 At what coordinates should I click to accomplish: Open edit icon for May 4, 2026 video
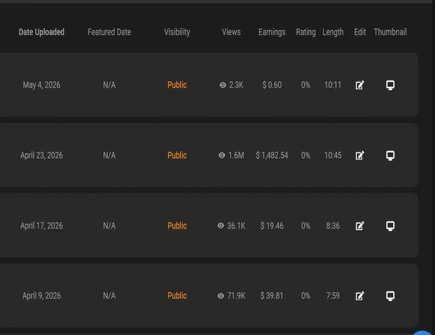point(360,85)
